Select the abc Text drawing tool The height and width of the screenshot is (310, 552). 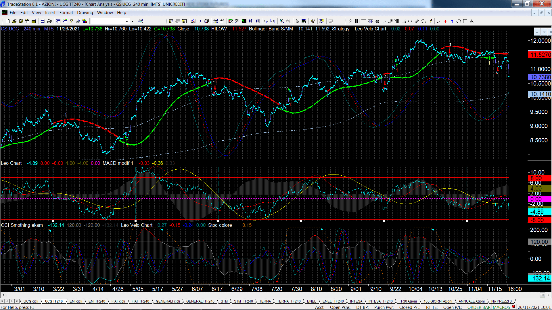point(472,21)
